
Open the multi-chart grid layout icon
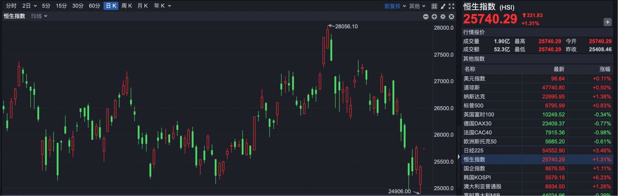coord(434,6)
